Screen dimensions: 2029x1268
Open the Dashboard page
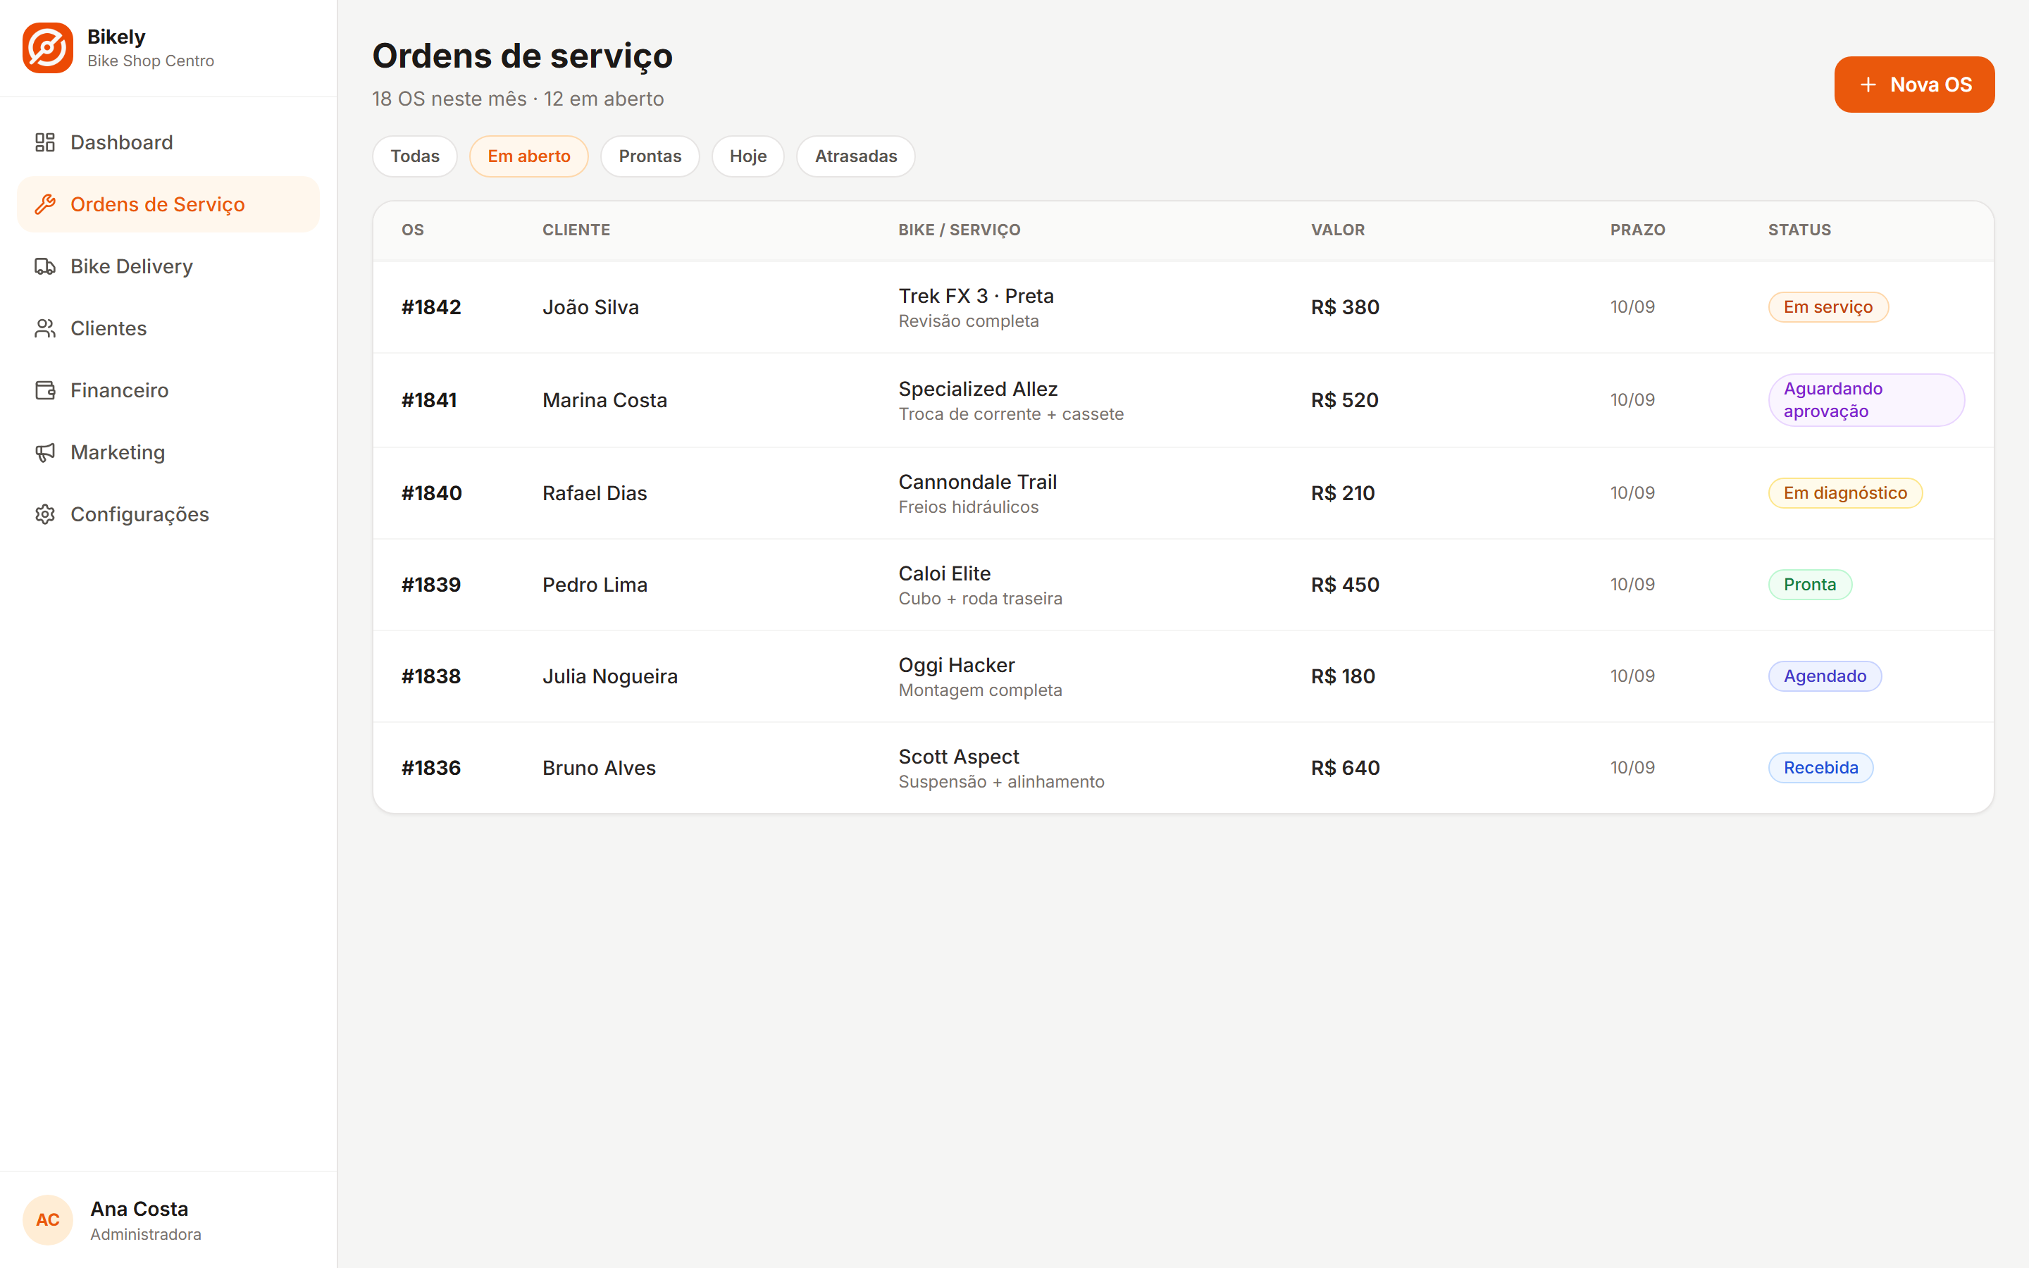[x=168, y=142]
